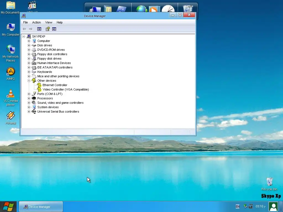Screen dimensions: 283x212
Task: Click Device Manager taskbar button
Action: click(41, 206)
